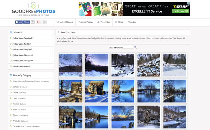Click the AdChoices icon on banner ad
210x130 pixels.
189,3
